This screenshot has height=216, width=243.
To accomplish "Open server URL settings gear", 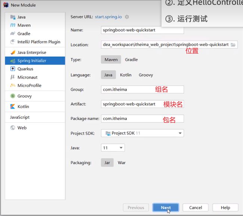I will pyautogui.click(x=127, y=17).
